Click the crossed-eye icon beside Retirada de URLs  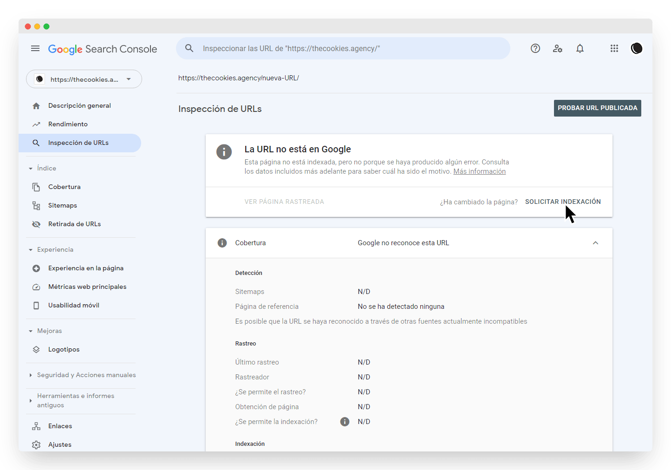coord(36,224)
